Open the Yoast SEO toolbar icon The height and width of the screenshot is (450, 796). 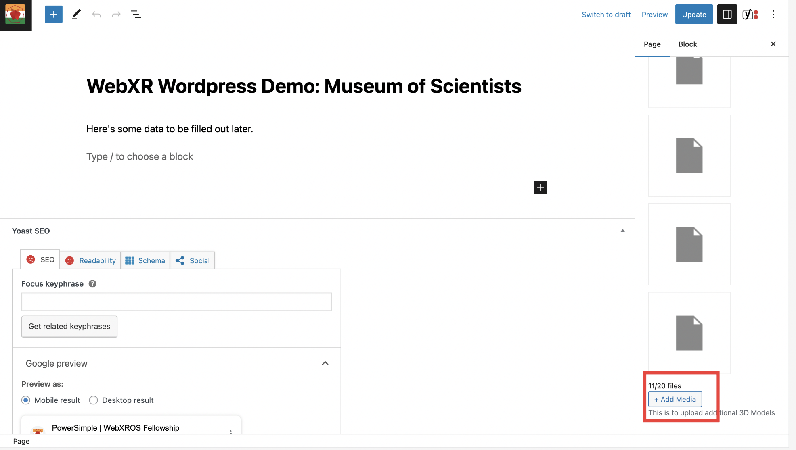[750, 15]
